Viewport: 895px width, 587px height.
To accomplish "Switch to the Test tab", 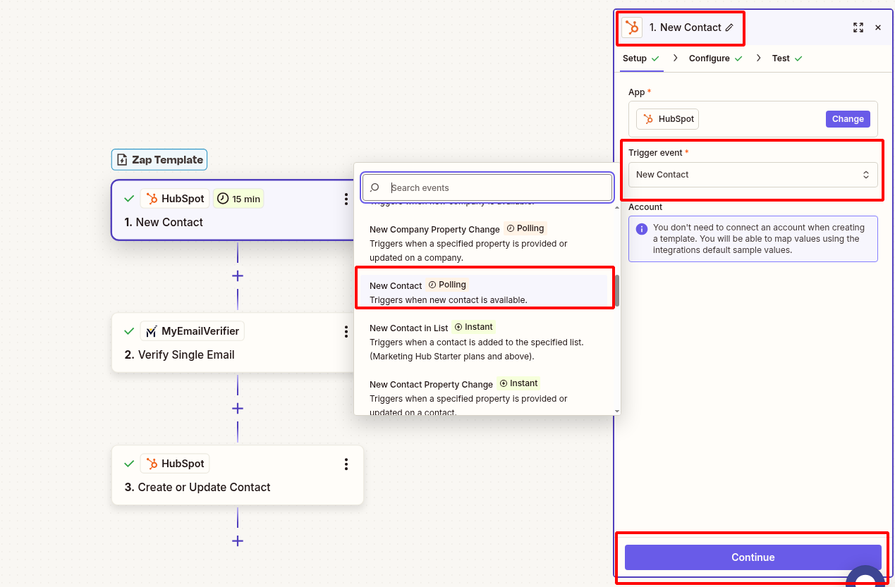I will click(x=781, y=58).
